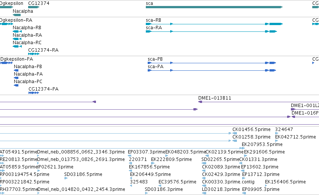Select the CK01258.3prime EST label
This screenshot has height=195, width=319.
[252, 137]
